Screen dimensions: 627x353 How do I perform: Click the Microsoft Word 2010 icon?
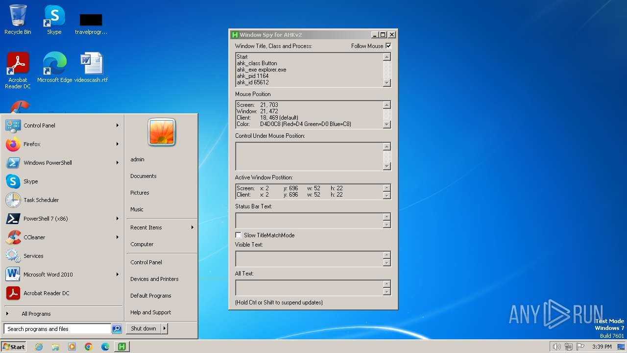[x=13, y=275]
